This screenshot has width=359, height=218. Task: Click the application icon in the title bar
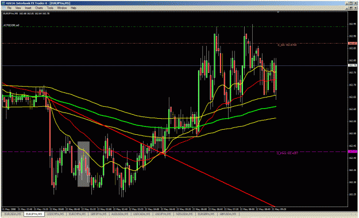(x=3, y=3)
